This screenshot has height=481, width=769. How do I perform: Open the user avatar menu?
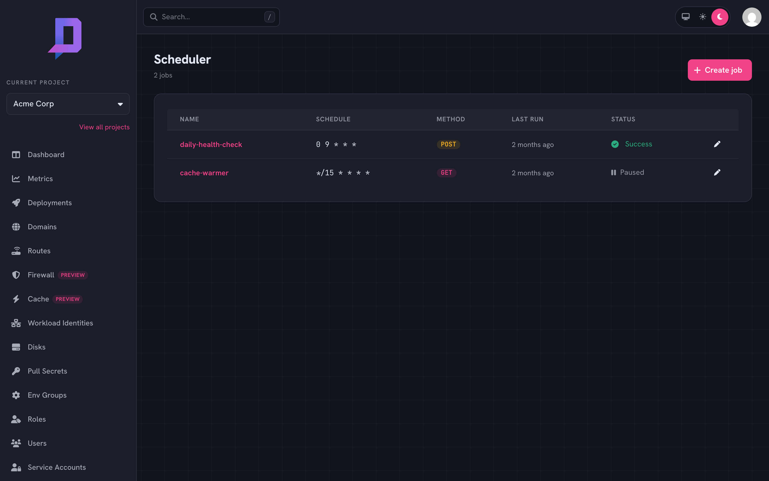tap(752, 17)
